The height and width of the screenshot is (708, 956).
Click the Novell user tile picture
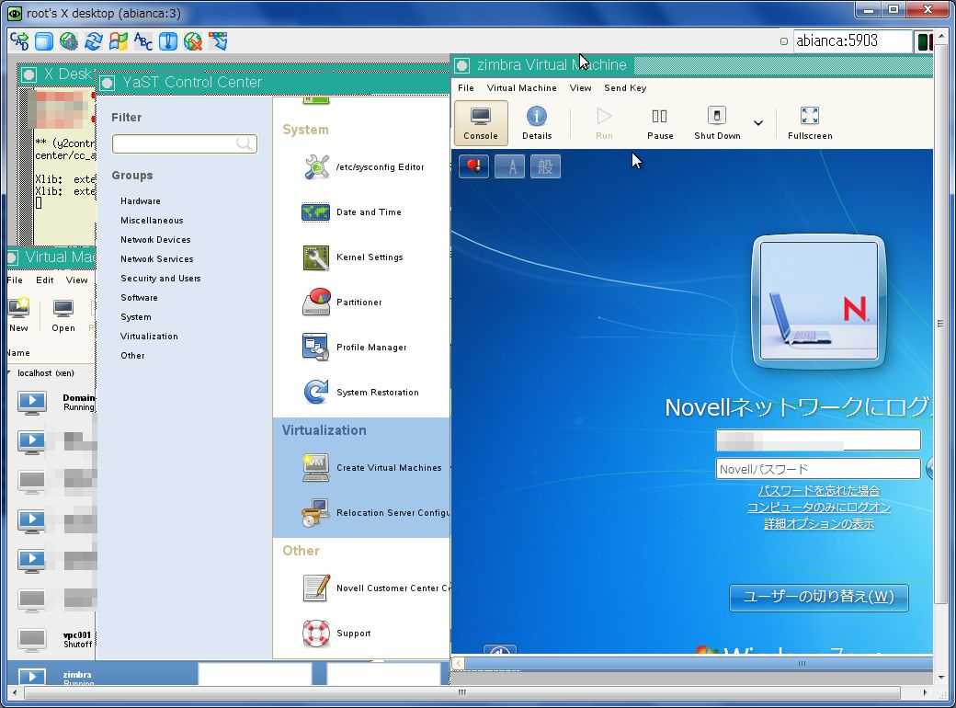(x=818, y=302)
